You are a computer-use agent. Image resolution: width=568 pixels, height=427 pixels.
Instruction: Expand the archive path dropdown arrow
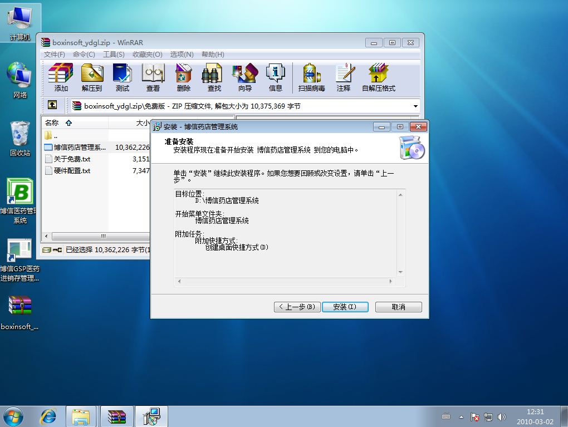pyautogui.click(x=415, y=106)
